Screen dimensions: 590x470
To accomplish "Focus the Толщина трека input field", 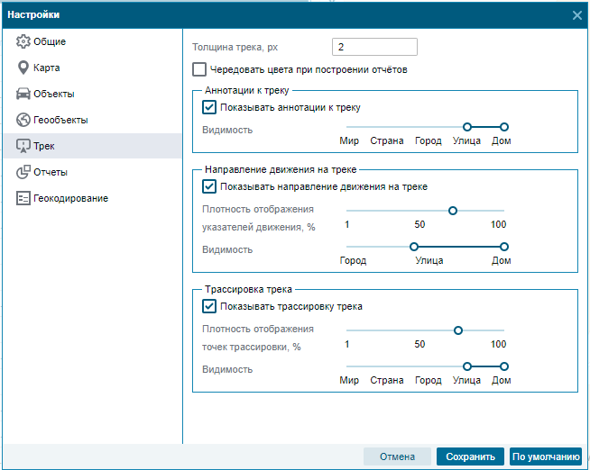I will tap(374, 47).
